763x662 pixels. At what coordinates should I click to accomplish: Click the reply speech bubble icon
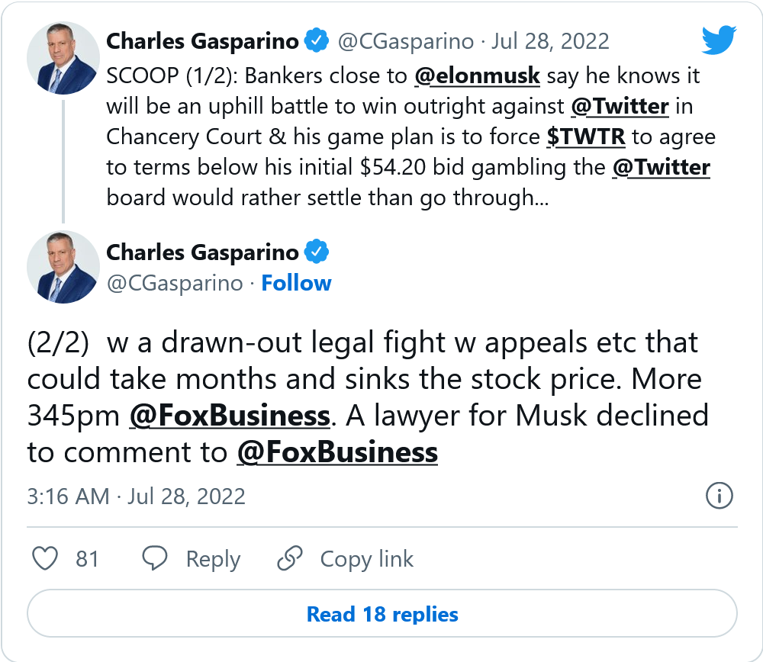(x=156, y=558)
